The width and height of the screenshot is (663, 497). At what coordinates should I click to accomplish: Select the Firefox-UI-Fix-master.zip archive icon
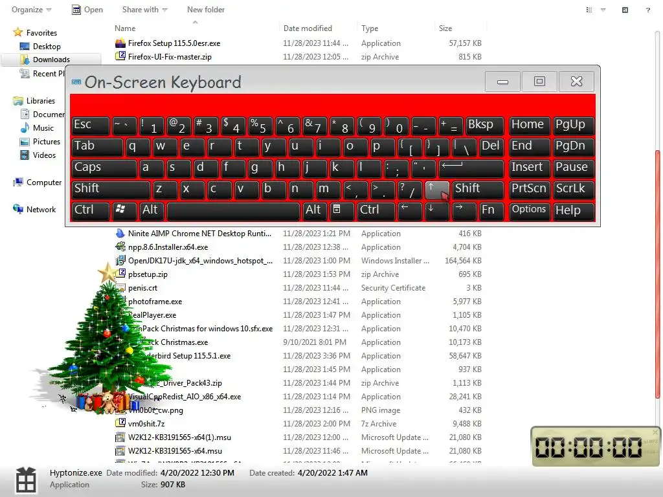120,57
